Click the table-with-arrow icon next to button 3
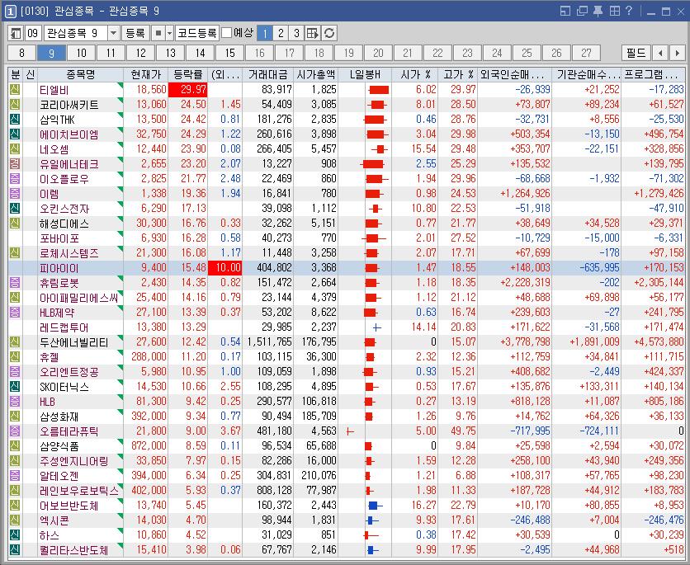 pyautogui.click(x=313, y=33)
